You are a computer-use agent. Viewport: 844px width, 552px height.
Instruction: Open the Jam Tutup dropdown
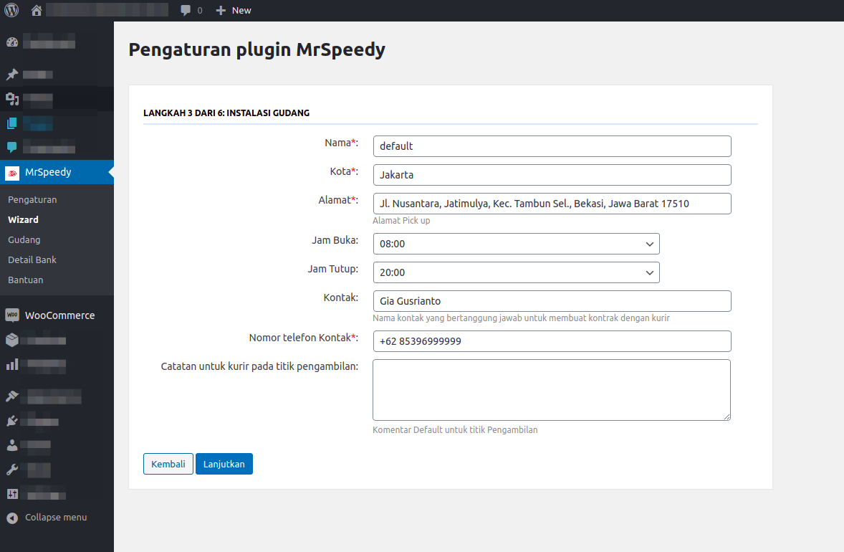pyautogui.click(x=516, y=272)
